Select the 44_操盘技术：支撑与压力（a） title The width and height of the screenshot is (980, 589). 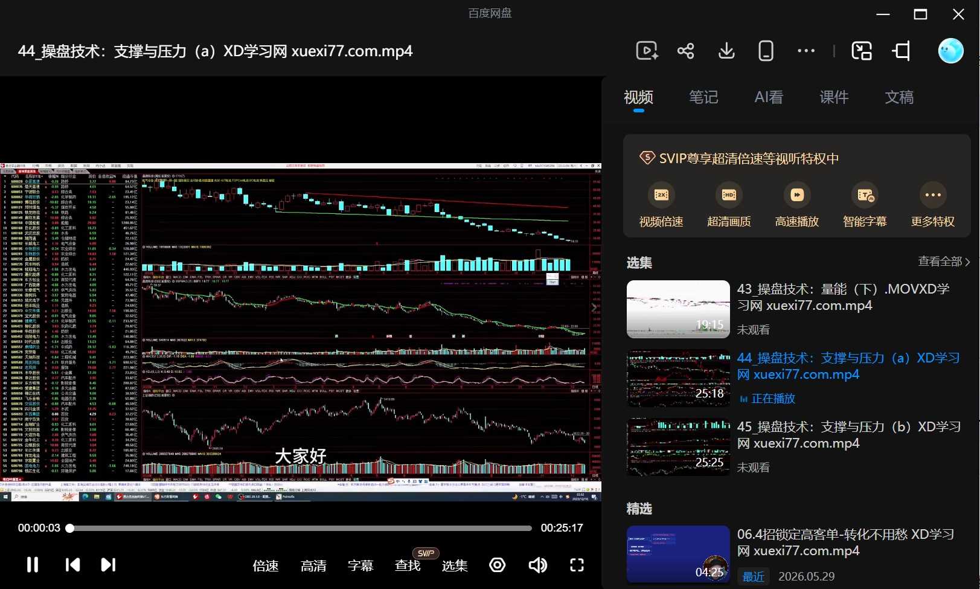[x=848, y=366]
